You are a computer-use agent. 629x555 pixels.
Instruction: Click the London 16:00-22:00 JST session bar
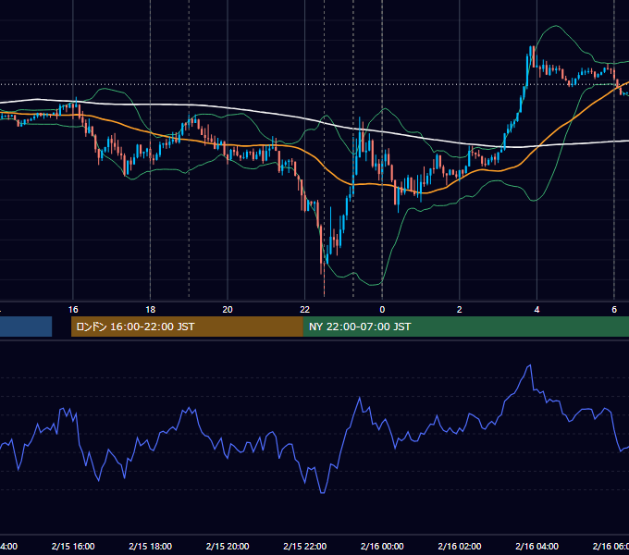pos(187,327)
